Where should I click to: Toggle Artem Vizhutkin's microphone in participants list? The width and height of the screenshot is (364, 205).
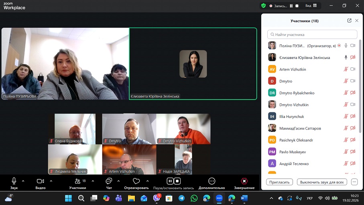346,69
